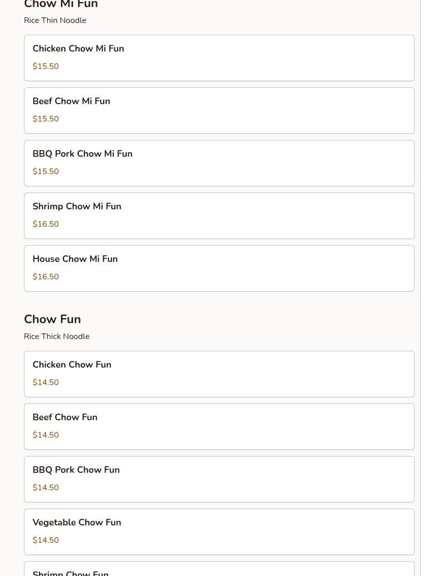Click the page's vertical scrollbar on the right edge
Image resolution: width=431 pixels, height=576 pixels.
(426, 288)
